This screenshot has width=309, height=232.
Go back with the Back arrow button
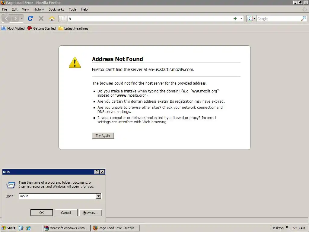click(x=6, y=18)
